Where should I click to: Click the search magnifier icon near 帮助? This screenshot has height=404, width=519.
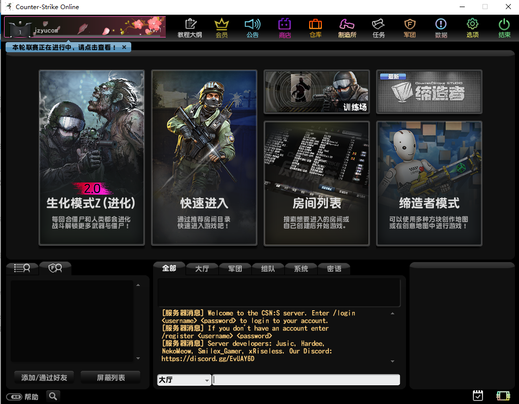pos(53,396)
